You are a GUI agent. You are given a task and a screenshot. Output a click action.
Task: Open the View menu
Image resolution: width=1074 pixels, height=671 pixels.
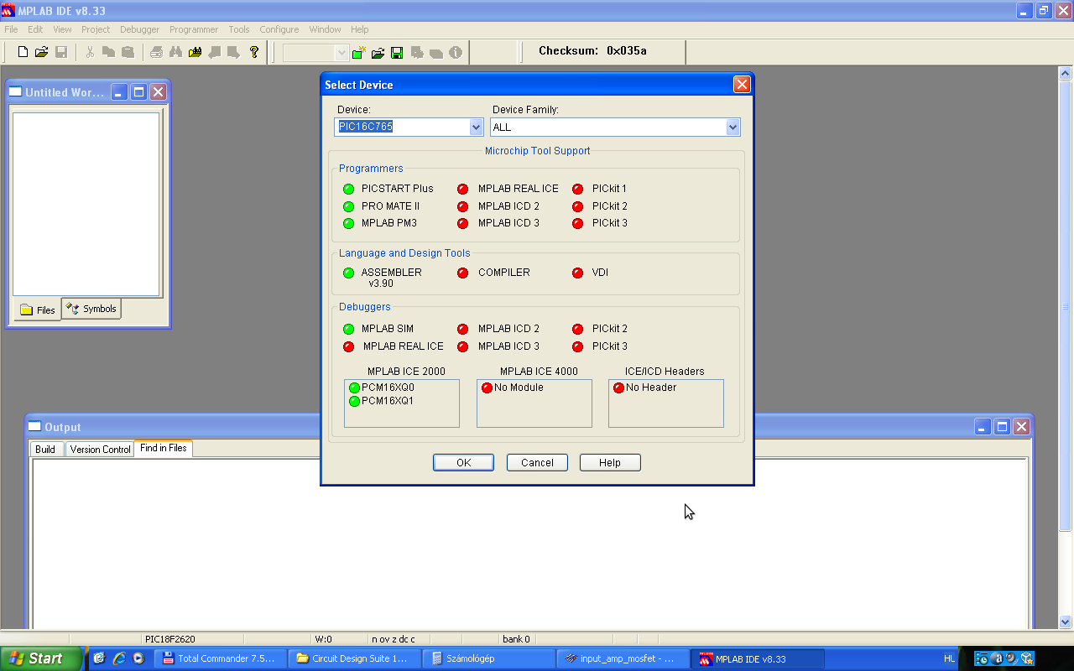[62, 29]
